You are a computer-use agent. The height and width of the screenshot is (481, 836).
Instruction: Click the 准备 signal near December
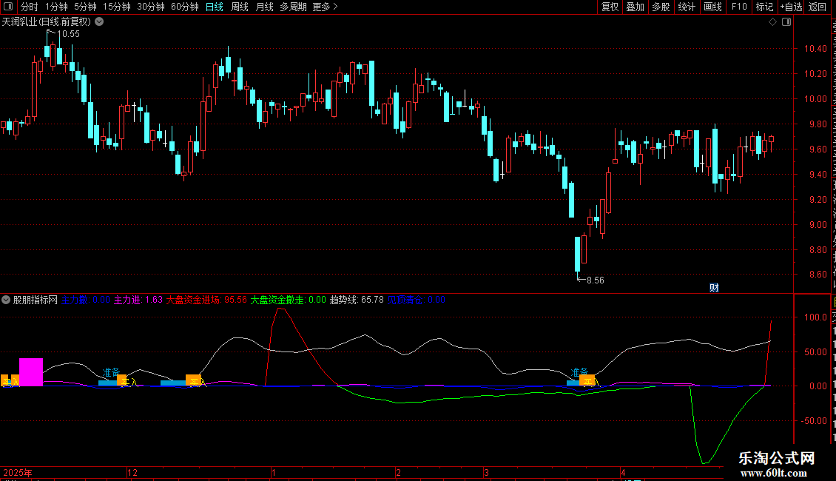click(111, 372)
